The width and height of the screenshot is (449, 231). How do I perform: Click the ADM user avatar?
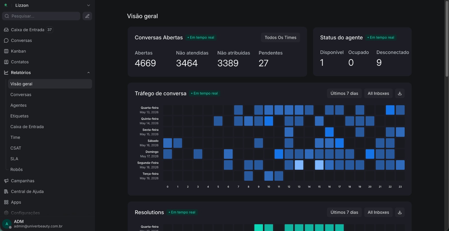click(x=7, y=224)
